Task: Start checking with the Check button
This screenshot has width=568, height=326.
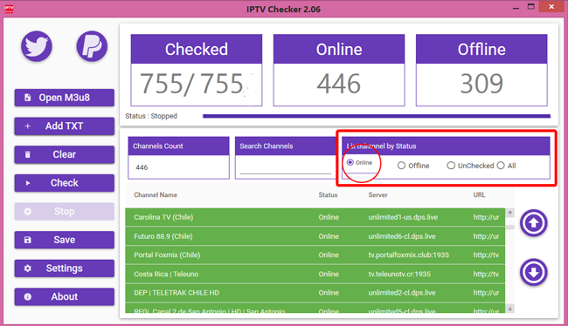Action: pos(65,183)
